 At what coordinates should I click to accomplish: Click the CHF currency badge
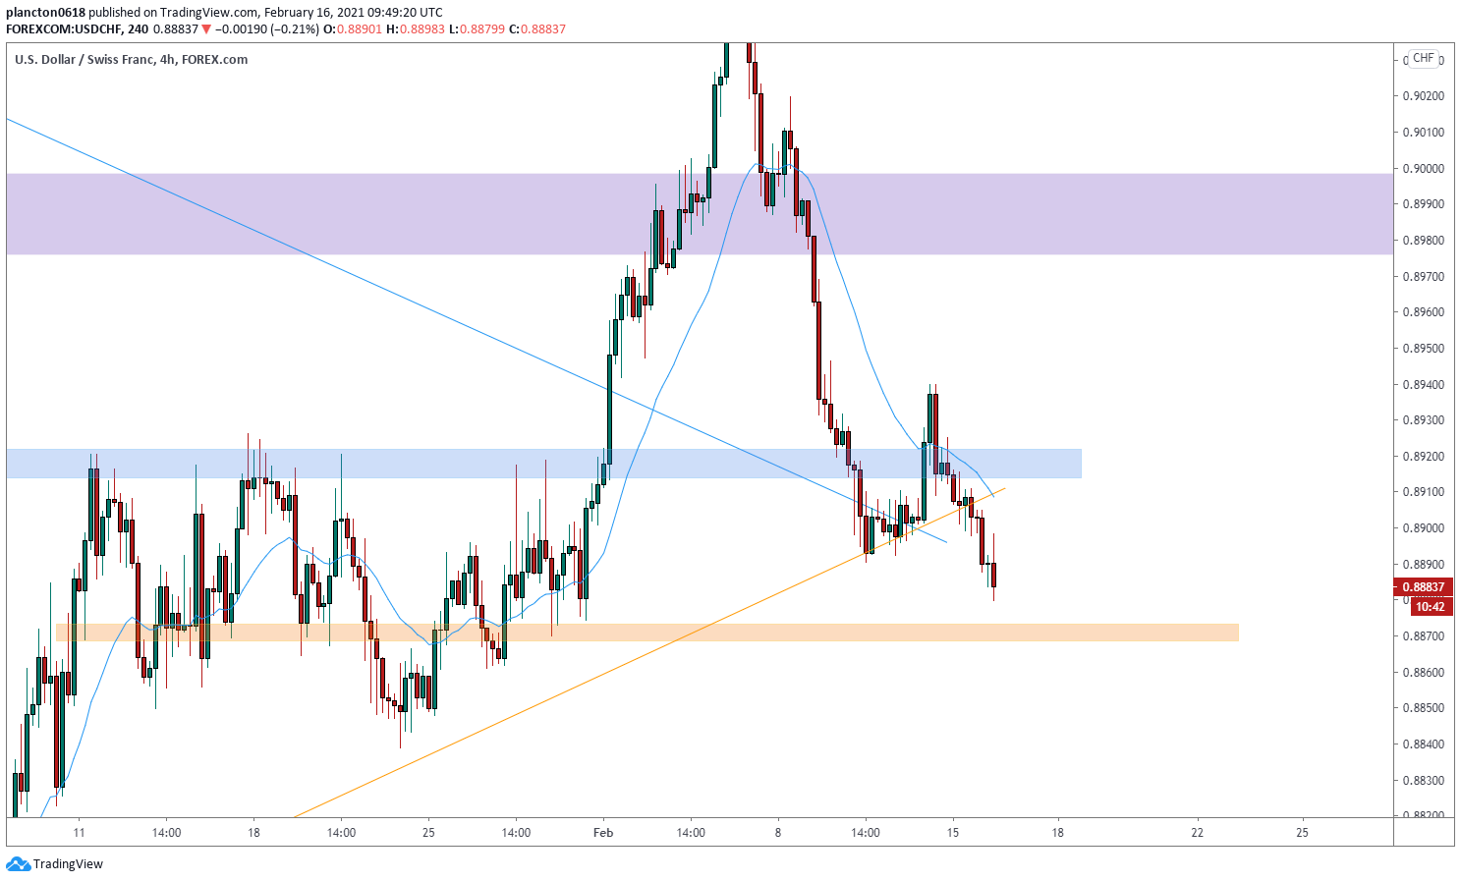pyautogui.click(x=1424, y=58)
